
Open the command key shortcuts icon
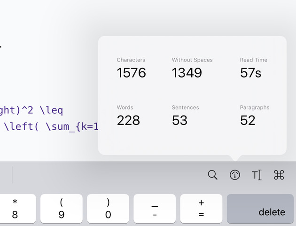click(x=279, y=175)
